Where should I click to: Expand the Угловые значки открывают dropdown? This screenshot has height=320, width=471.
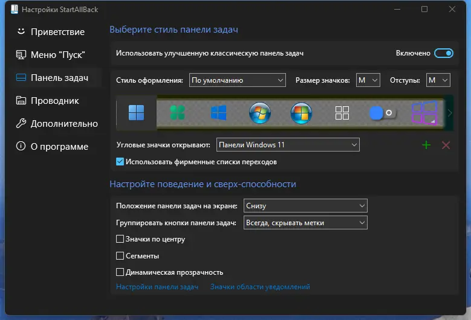[288, 145]
